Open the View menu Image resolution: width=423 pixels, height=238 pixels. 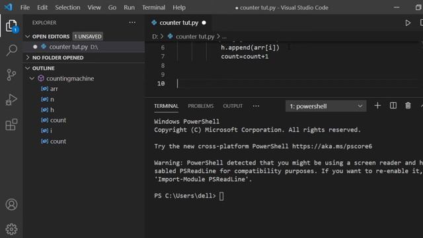pyautogui.click(x=94, y=7)
